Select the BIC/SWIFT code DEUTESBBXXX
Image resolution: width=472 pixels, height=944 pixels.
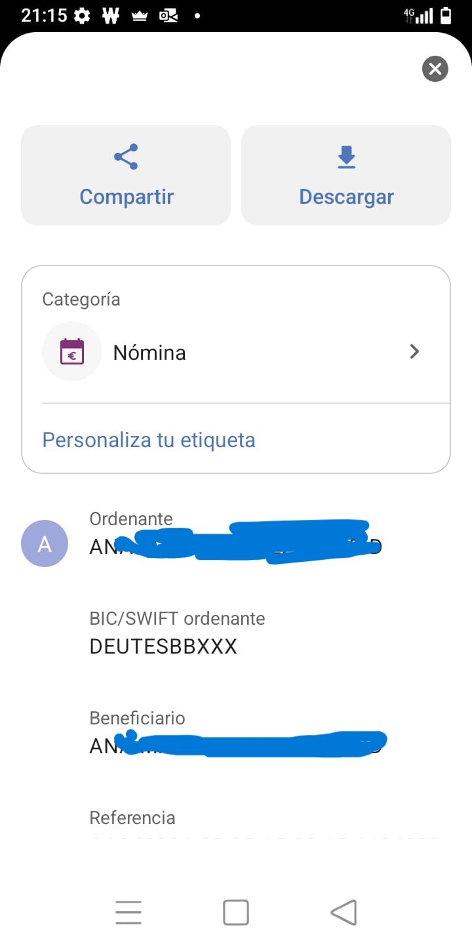pos(163,647)
